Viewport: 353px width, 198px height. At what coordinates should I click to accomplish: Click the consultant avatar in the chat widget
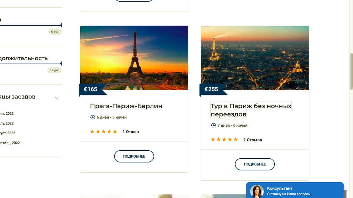[257, 191]
